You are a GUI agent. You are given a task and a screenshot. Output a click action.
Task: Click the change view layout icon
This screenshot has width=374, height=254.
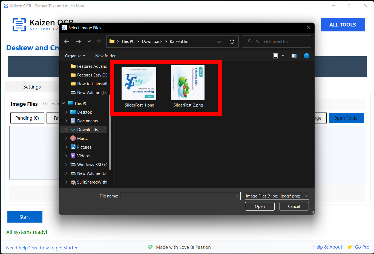(x=275, y=56)
